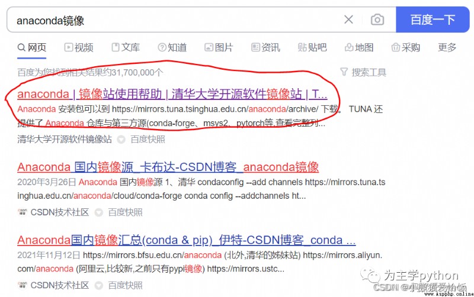Open the 采购 tab

(x=406, y=47)
